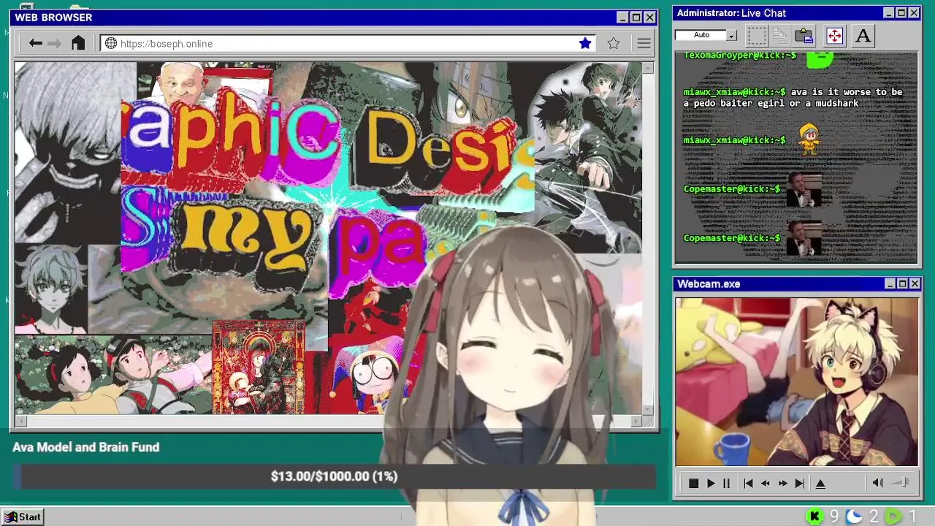Stop playback in Webcam.exe
The height and width of the screenshot is (526, 935).
click(693, 483)
